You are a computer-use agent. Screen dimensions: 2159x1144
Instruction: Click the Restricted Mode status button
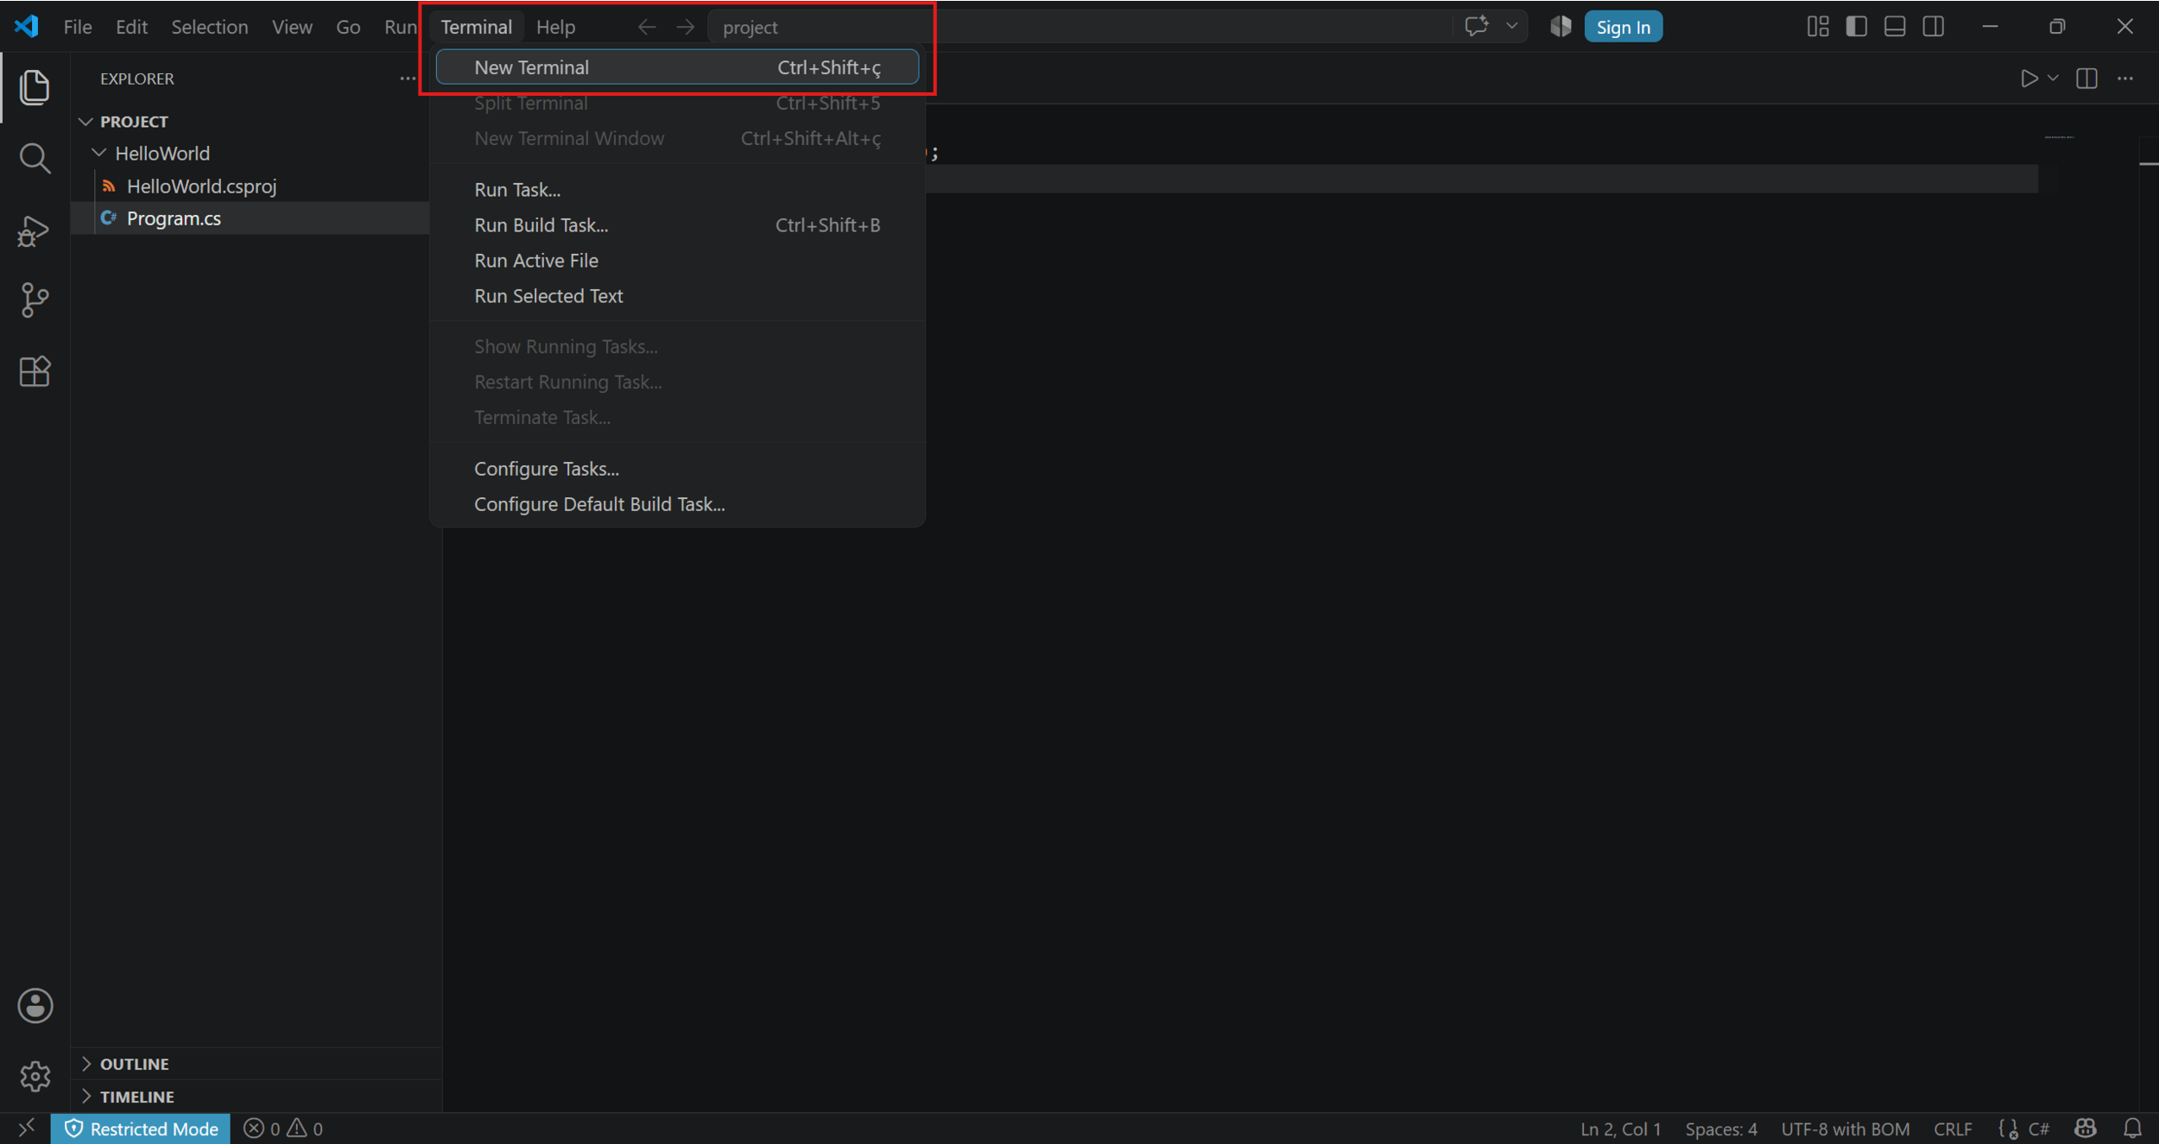click(141, 1128)
